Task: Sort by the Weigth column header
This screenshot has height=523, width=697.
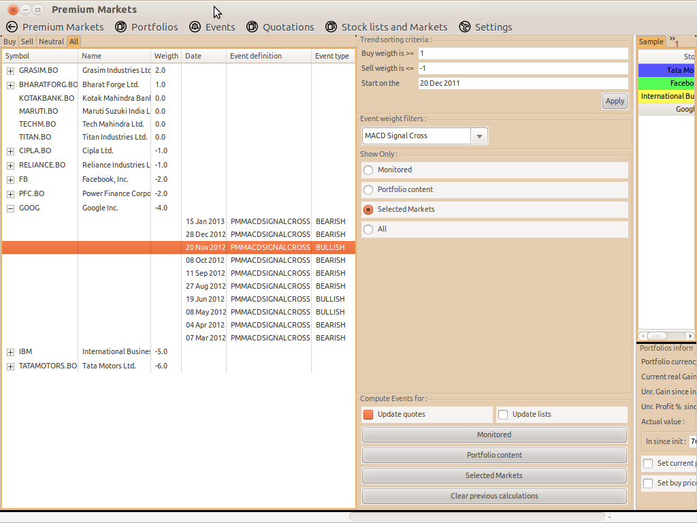Action: pos(166,56)
